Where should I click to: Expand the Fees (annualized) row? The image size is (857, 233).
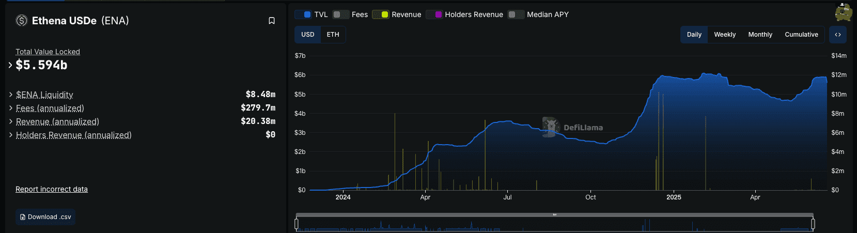click(x=11, y=108)
